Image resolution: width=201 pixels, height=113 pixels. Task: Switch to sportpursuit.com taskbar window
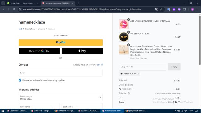coord(136,111)
